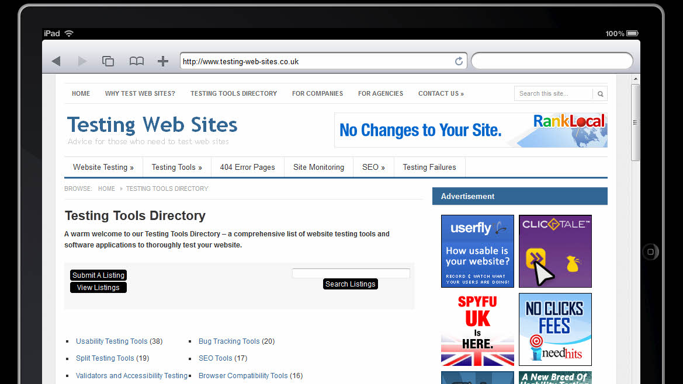Open the Contact Us » top menu
Image resolution: width=683 pixels, height=384 pixels.
coord(441,93)
